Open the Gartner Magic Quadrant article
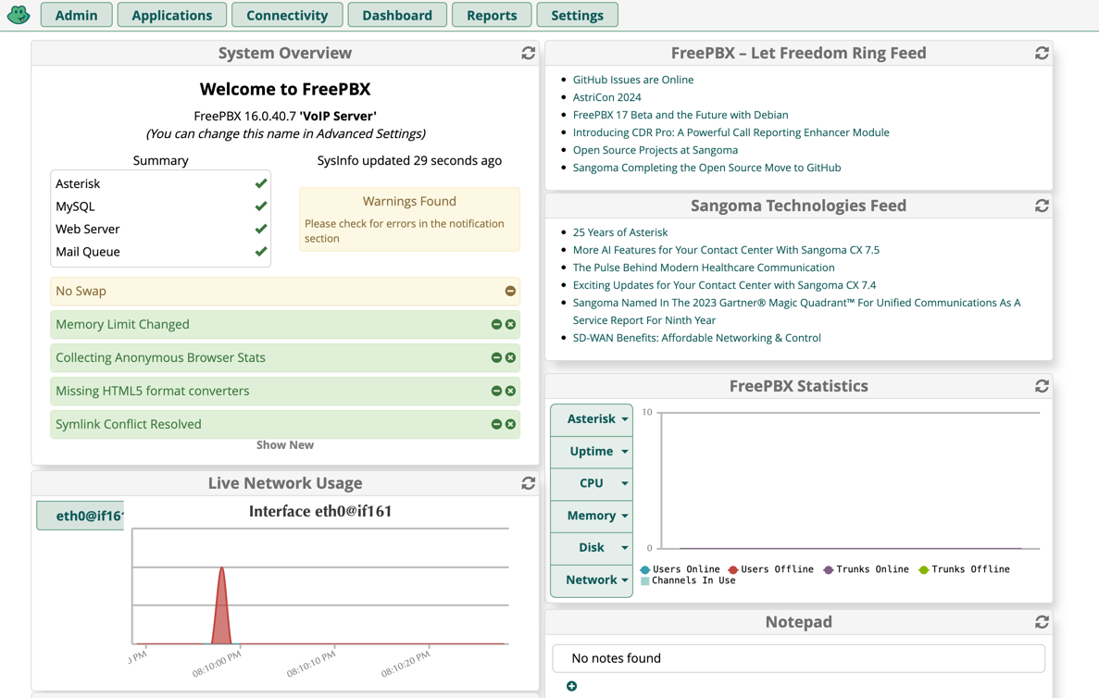The height and width of the screenshot is (698, 1099). click(x=796, y=311)
